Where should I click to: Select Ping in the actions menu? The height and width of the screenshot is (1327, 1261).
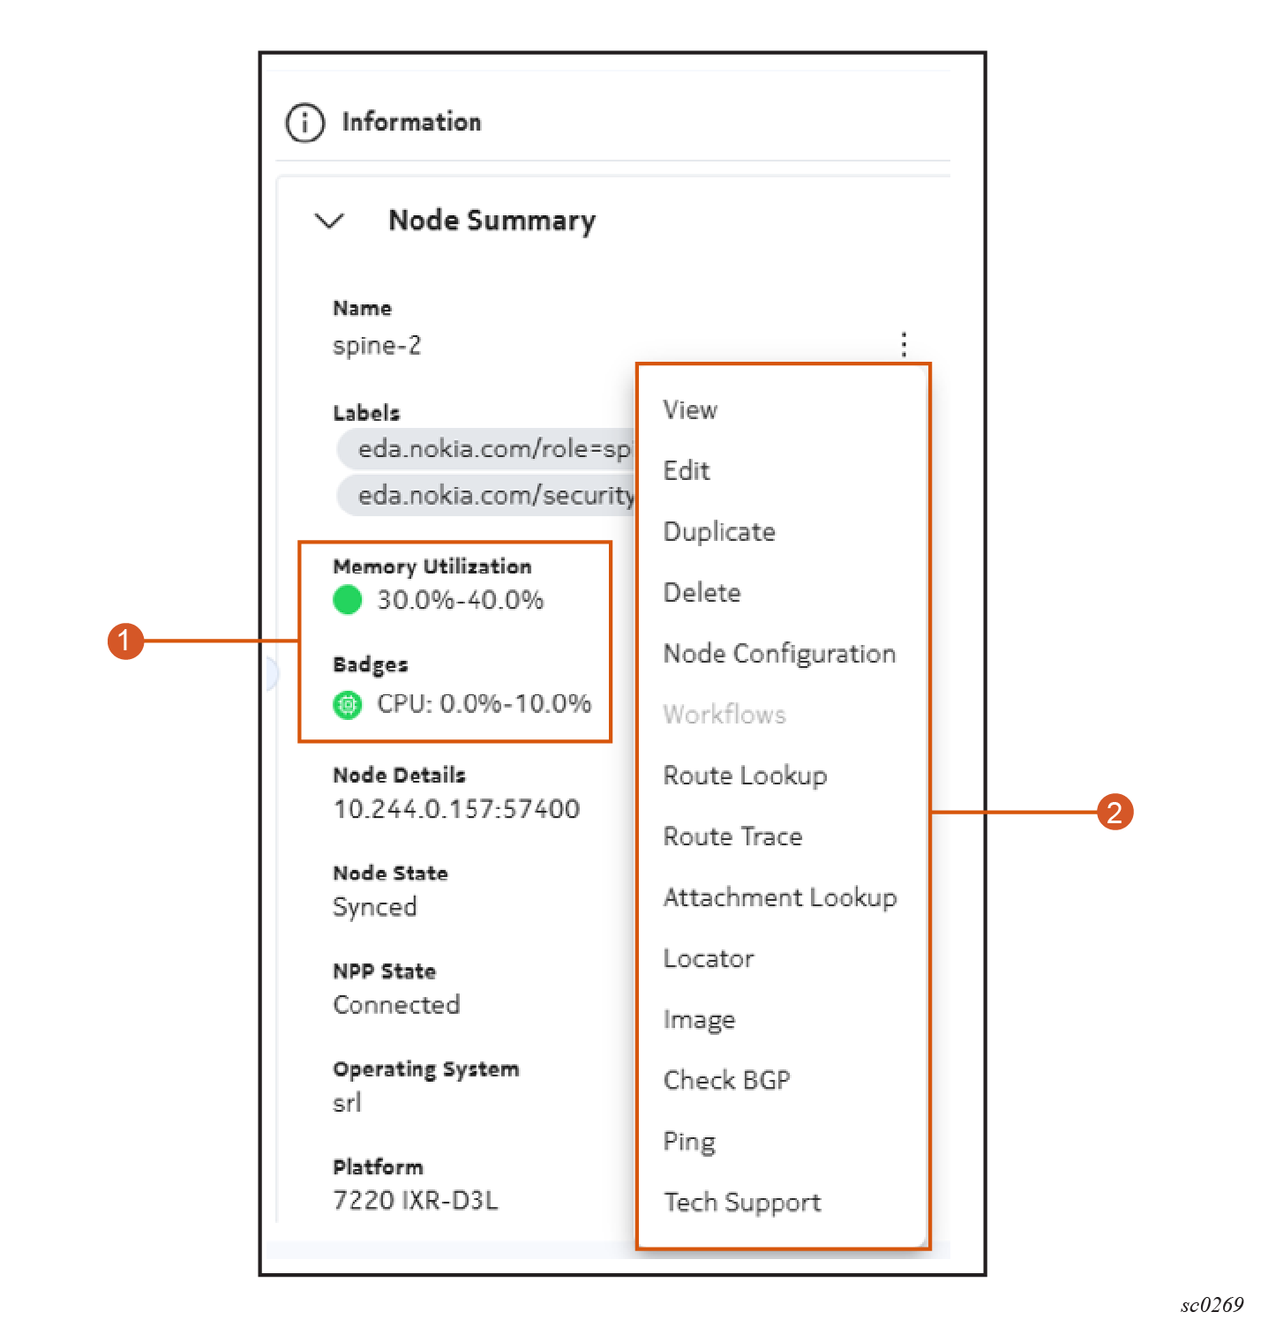tap(689, 1142)
